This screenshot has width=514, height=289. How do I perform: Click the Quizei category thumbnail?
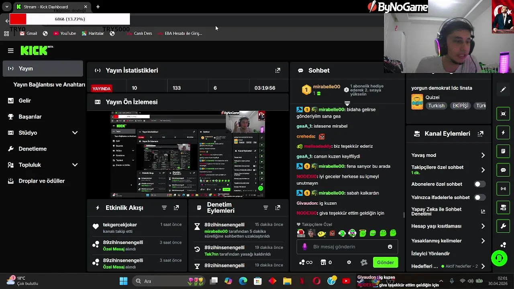417,102
